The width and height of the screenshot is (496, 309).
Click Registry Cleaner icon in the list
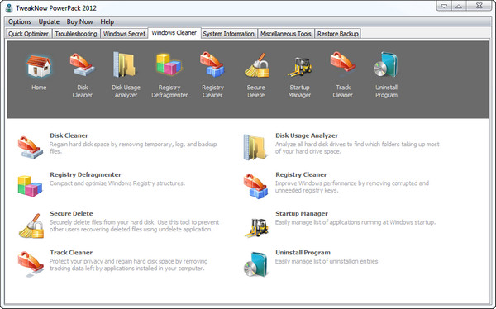(255, 186)
